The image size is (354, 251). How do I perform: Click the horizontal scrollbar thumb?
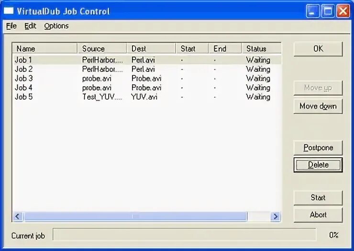135,217
